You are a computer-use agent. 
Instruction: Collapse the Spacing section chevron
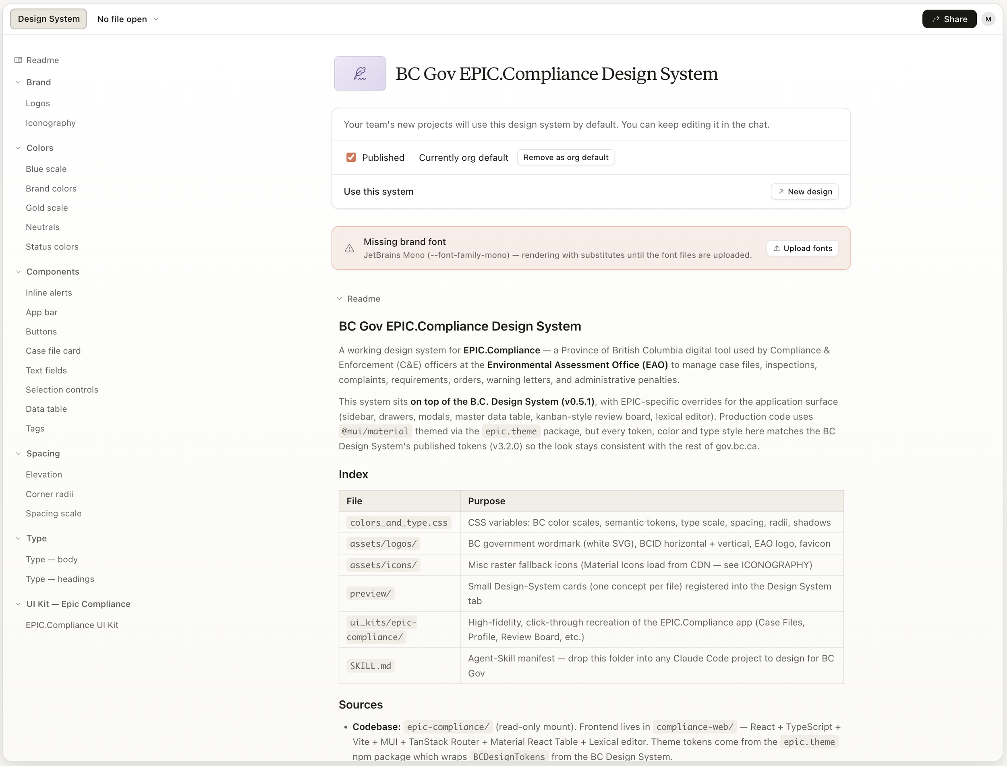(x=18, y=454)
